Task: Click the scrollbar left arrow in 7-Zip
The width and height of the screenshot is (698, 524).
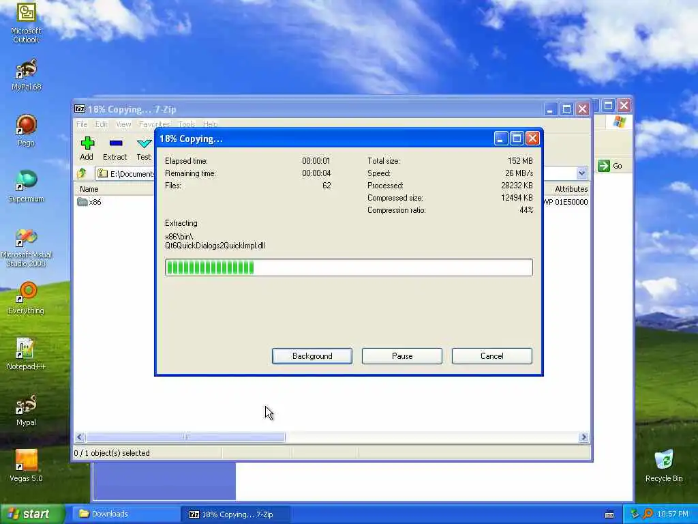Action: [x=80, y=437]
